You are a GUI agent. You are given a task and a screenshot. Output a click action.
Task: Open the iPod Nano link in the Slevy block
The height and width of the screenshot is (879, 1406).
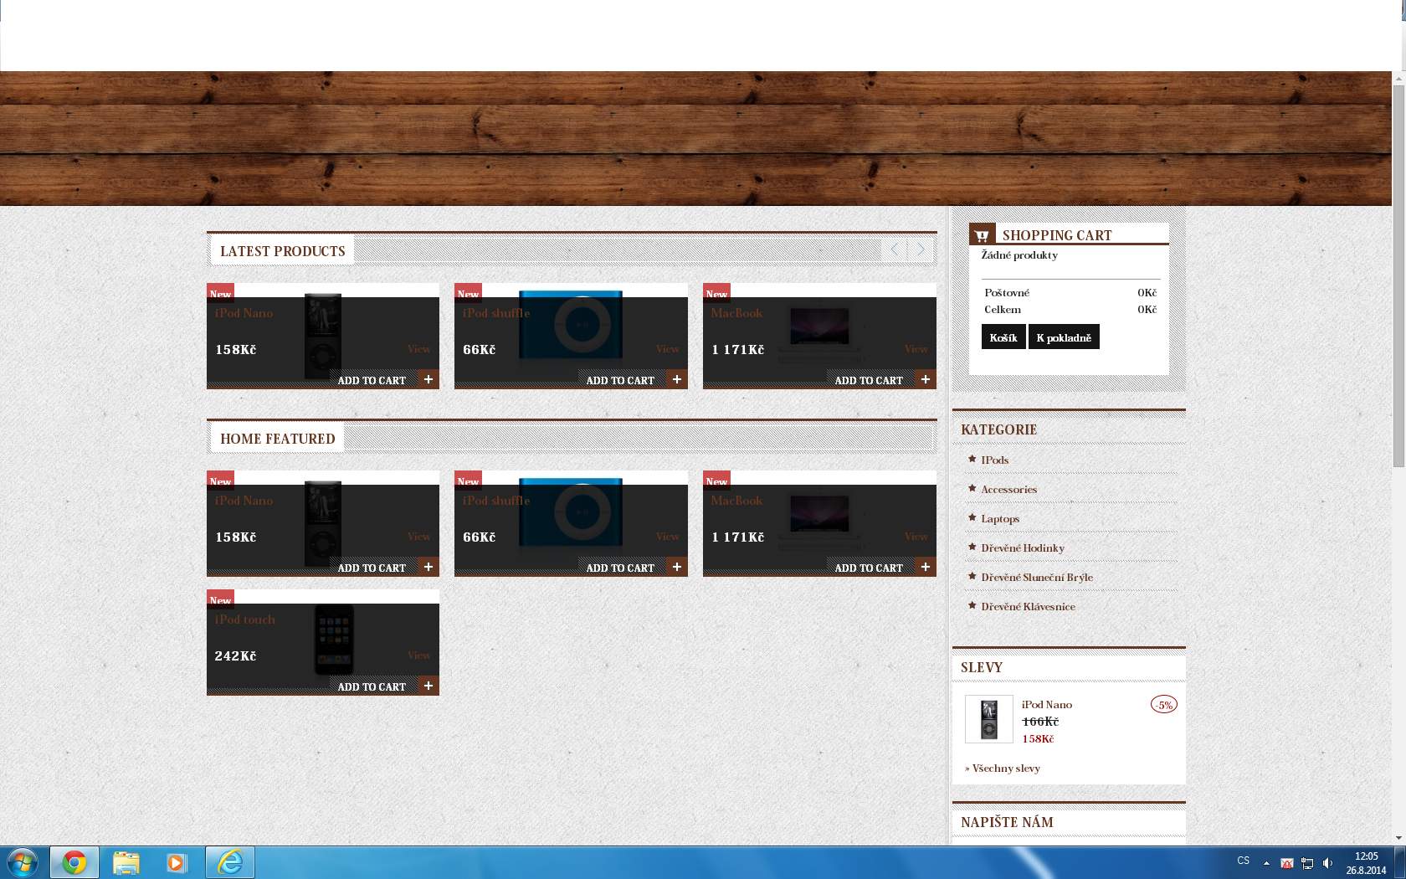[1047, 704]
